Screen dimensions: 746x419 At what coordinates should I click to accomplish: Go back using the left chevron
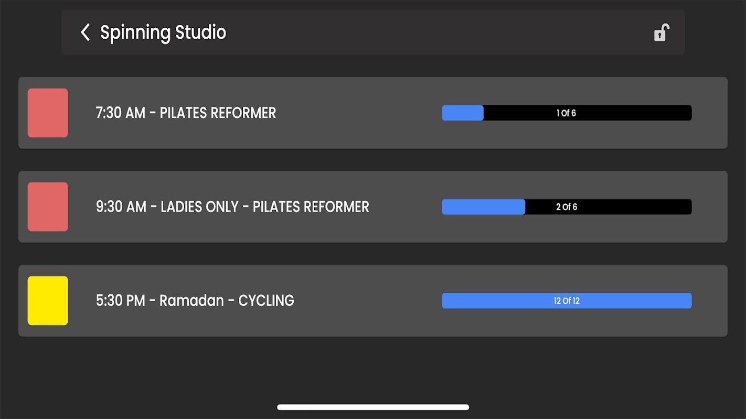(86, 32)
